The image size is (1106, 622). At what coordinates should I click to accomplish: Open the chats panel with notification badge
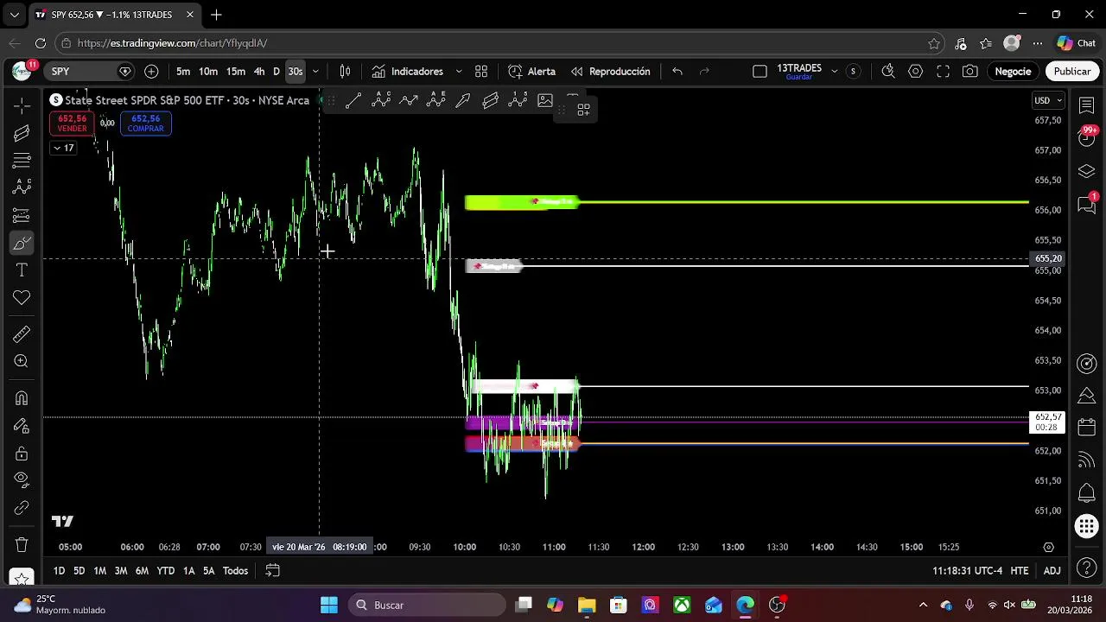[1087, 204]
